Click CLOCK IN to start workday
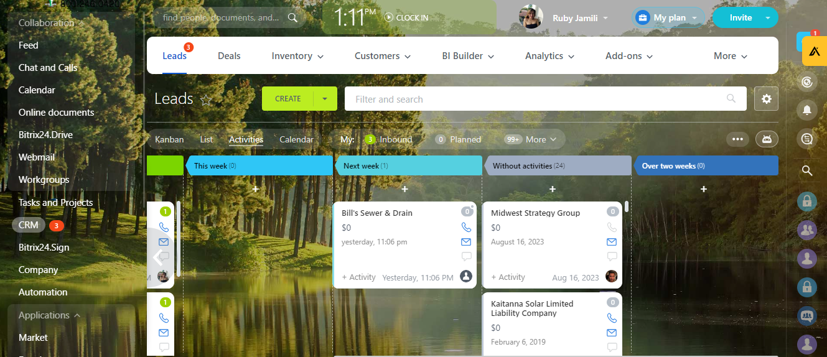Image resolution: width=827 pixels, height=357 pixels. pyautogui.click(x=406, y=17)
